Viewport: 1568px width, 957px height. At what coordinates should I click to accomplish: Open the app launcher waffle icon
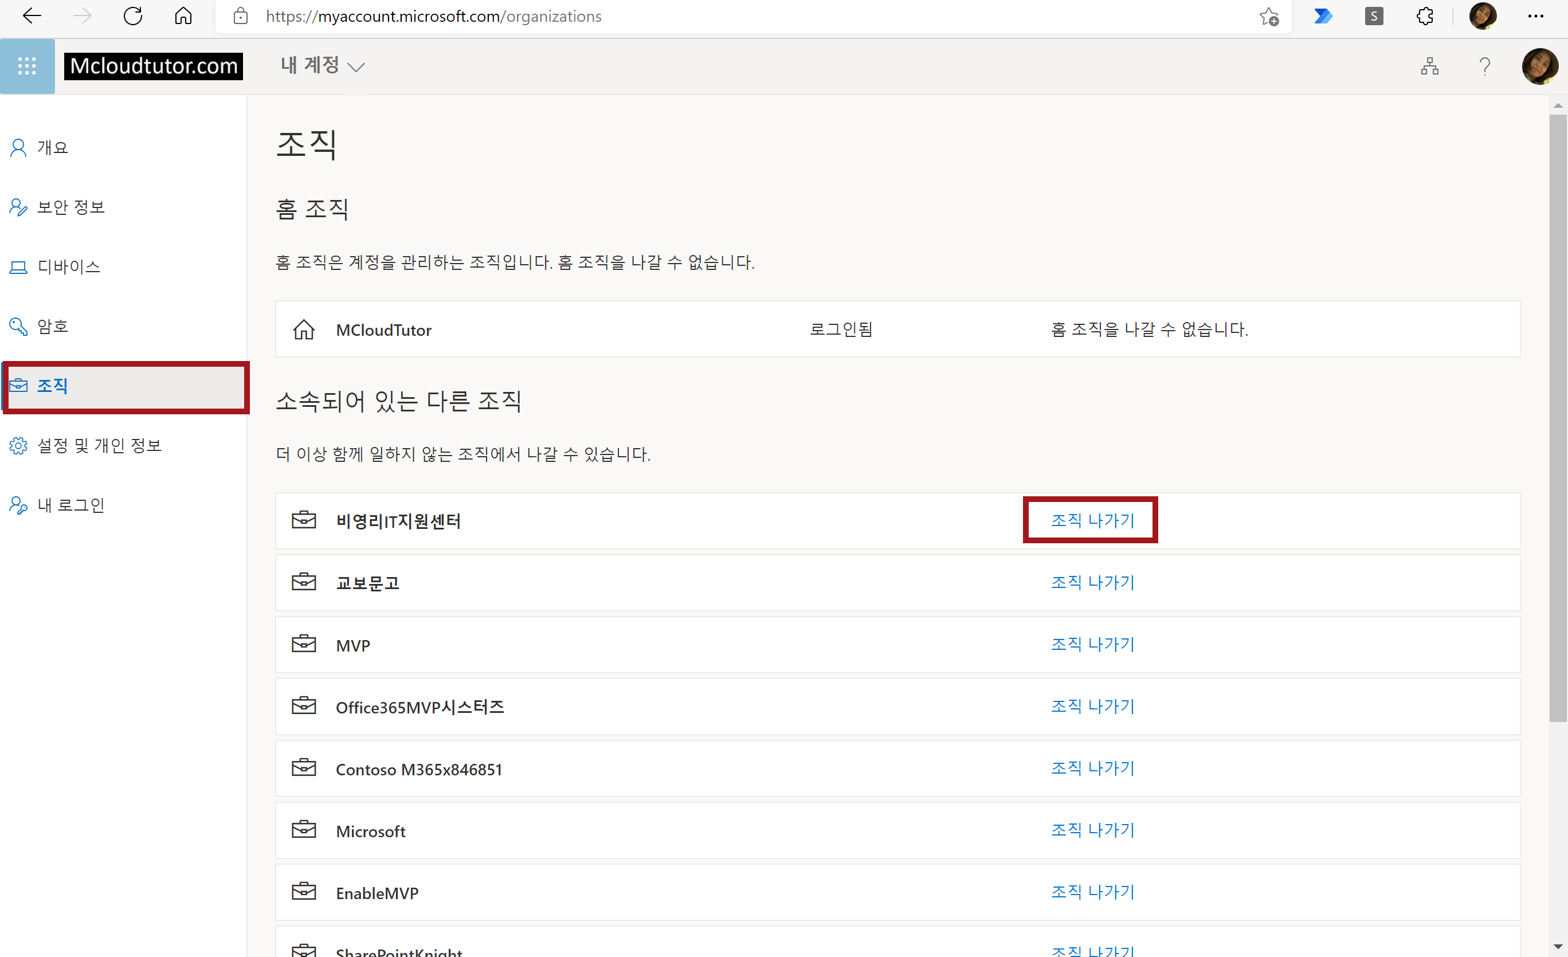click(x=27, y=66)
